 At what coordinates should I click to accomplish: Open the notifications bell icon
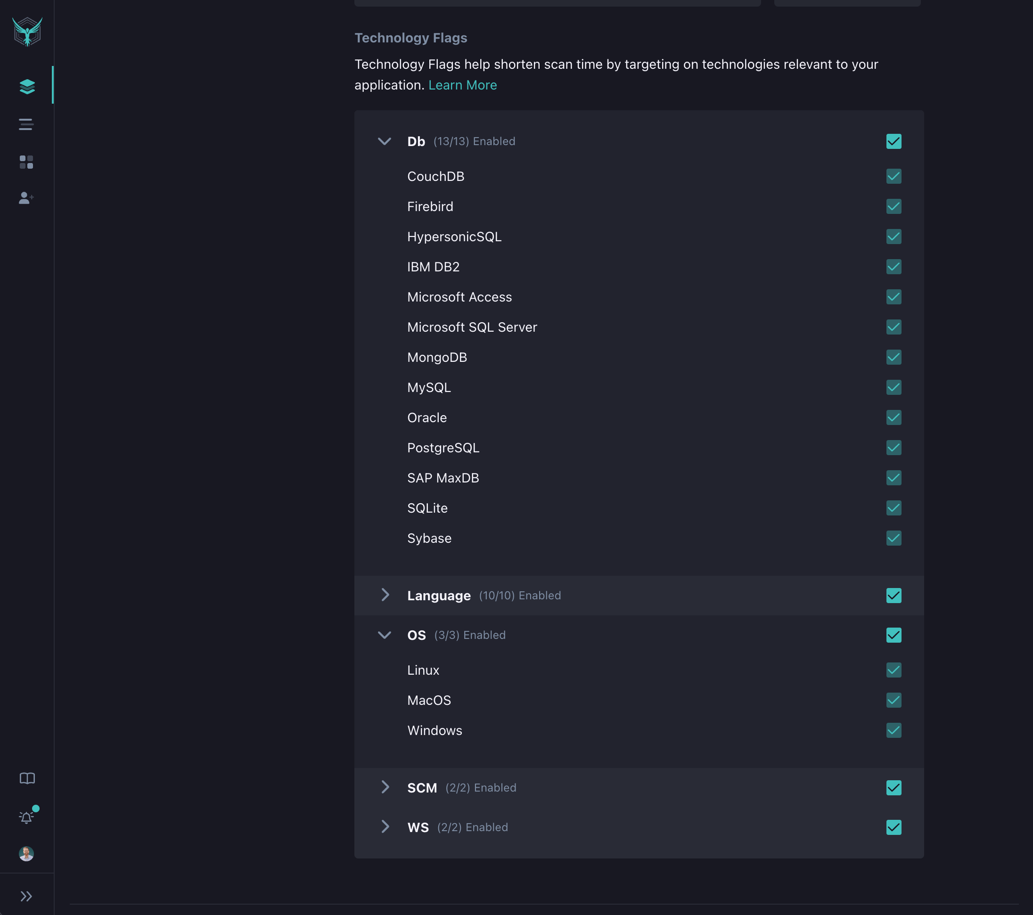26,817
